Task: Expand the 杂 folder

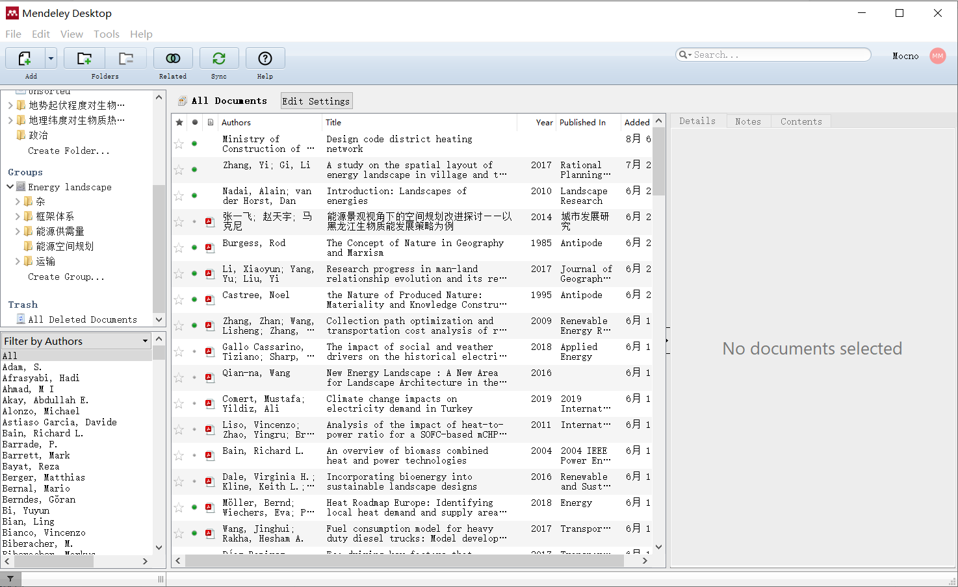Action: (18, 201)
